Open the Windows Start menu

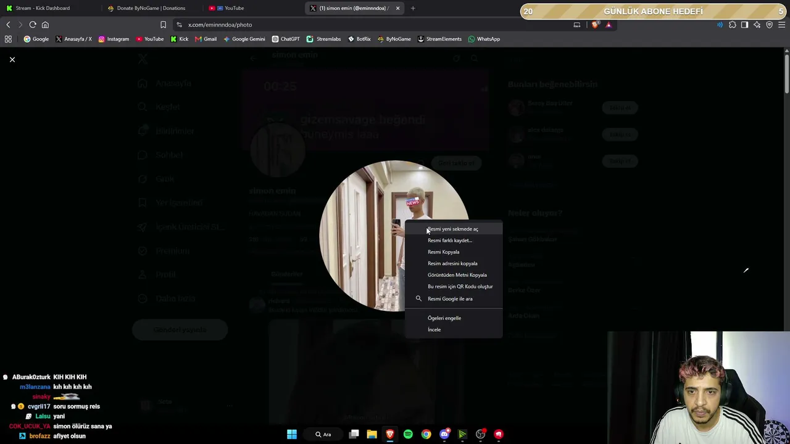click(x=292, y=434)
